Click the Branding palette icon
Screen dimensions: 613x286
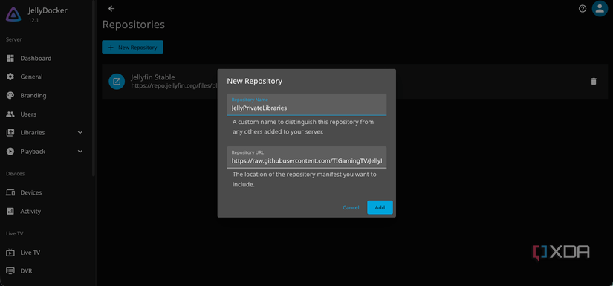point(10,95)
